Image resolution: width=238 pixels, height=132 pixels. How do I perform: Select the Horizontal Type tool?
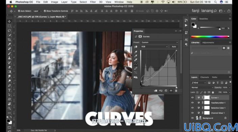coord(9,90)
